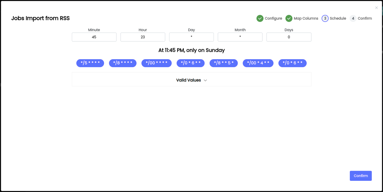Focus the Minute field showing 45
383x192 pixels.
click(x=94, y=37)
